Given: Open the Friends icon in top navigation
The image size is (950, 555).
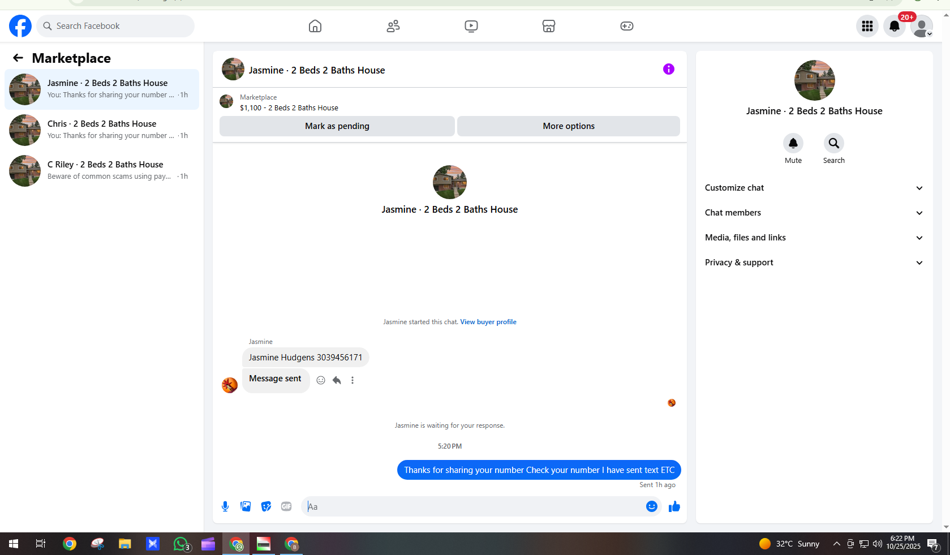Looking at the screenshot, I should 393,26.
